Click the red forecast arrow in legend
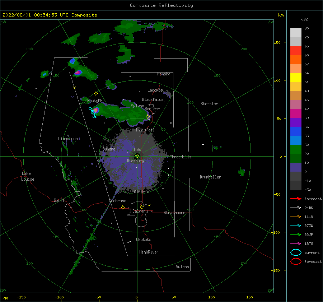This screenshot has width=323, height=302. coord(296,199)
